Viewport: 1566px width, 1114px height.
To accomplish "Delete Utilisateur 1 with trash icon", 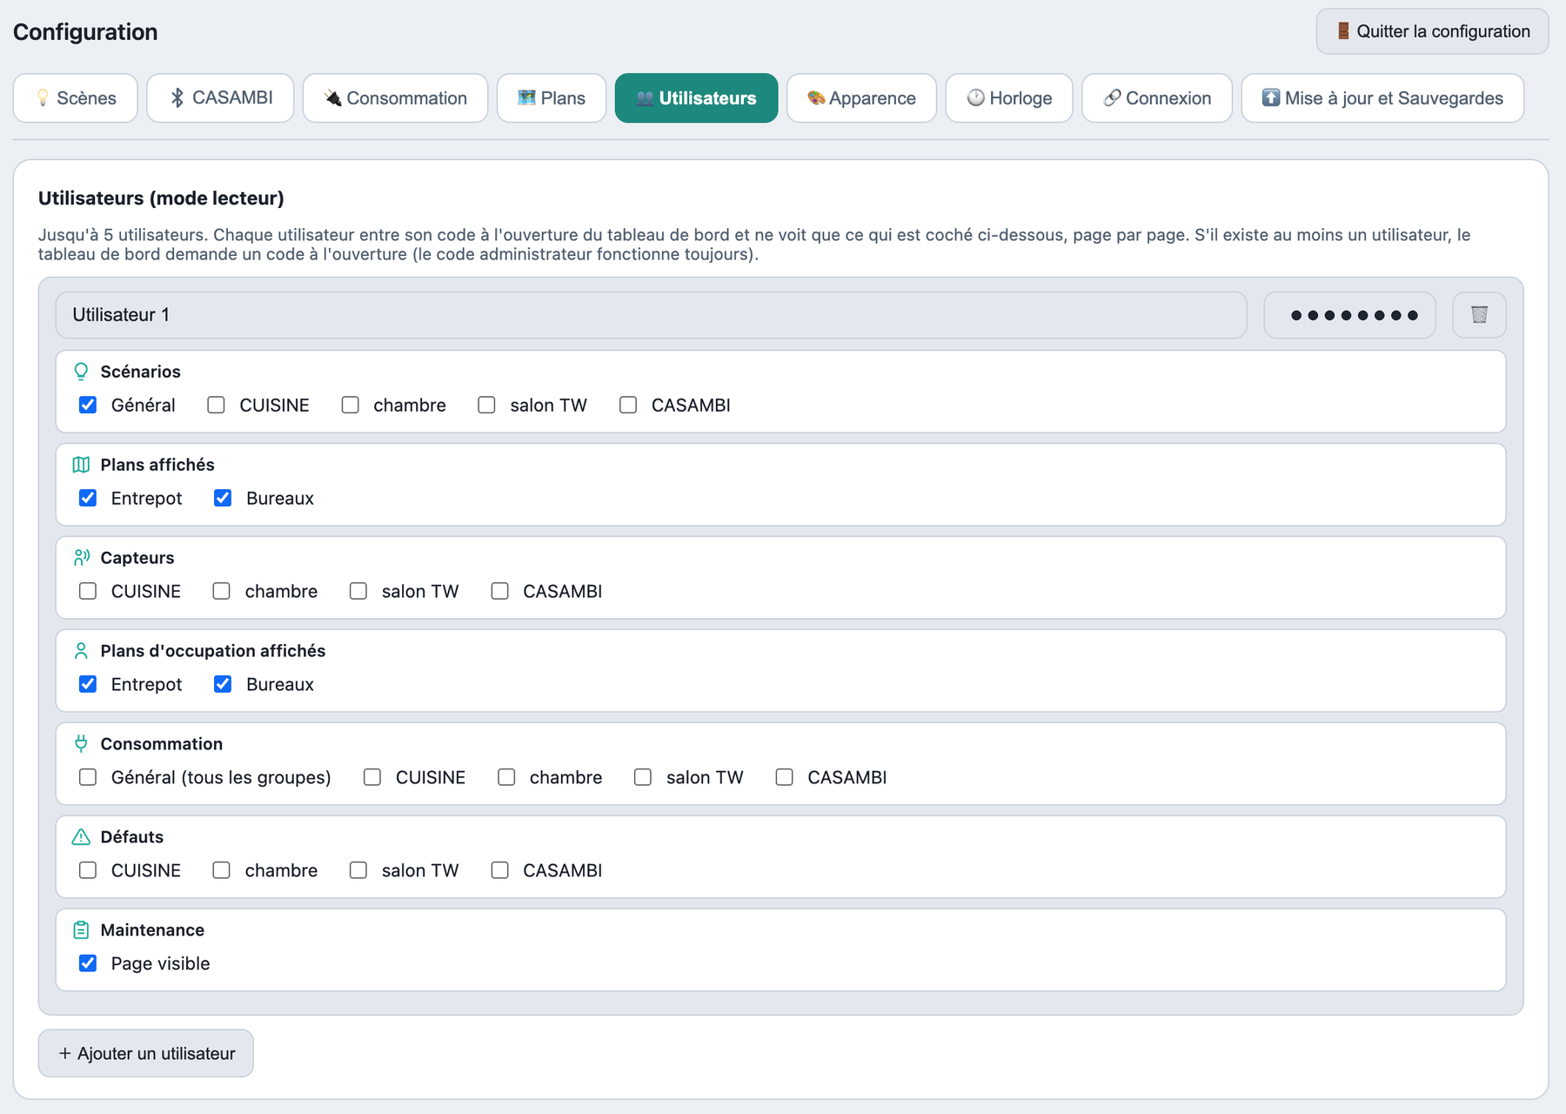I will (1479, 315).
